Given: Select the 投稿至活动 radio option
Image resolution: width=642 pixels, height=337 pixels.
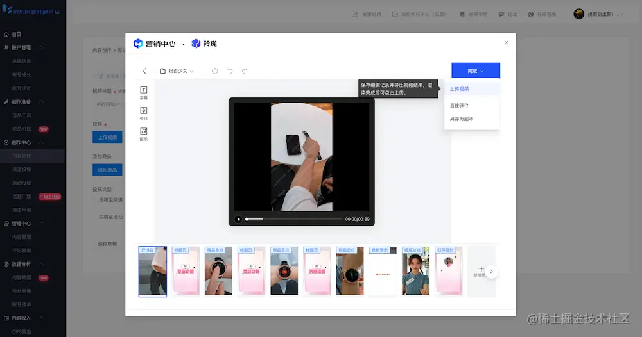Looking at the screenshot, I should click(x=110, y=217).
